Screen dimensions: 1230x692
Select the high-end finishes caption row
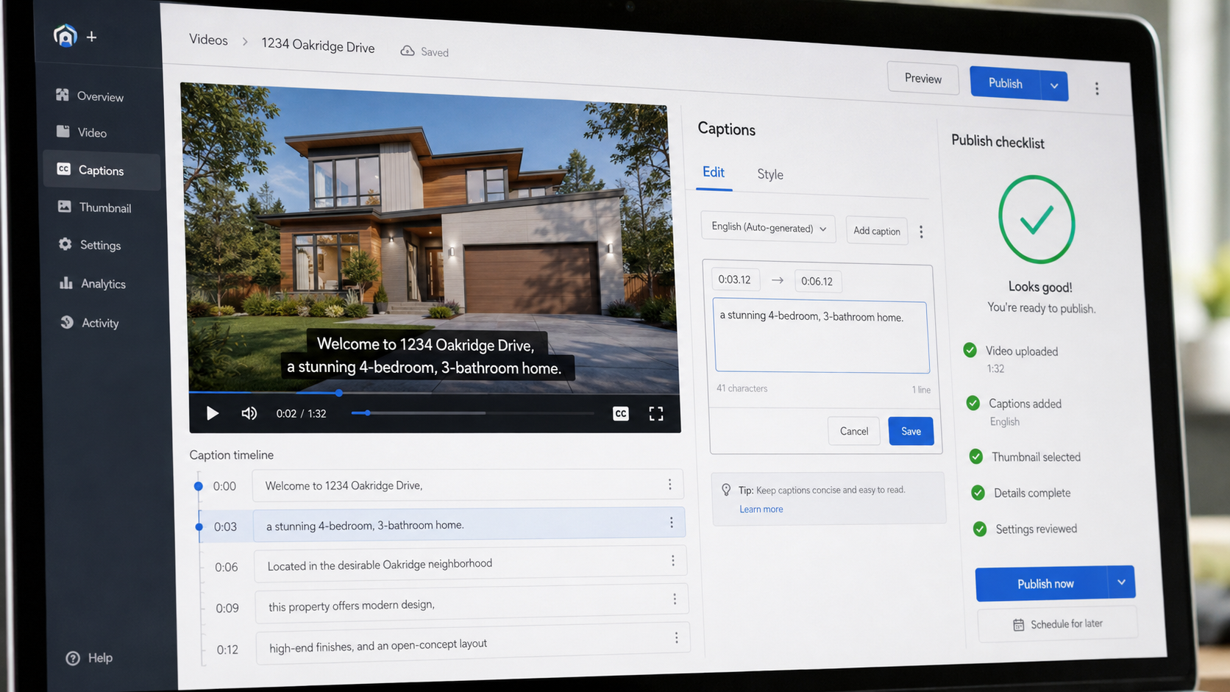click(473, 645)
